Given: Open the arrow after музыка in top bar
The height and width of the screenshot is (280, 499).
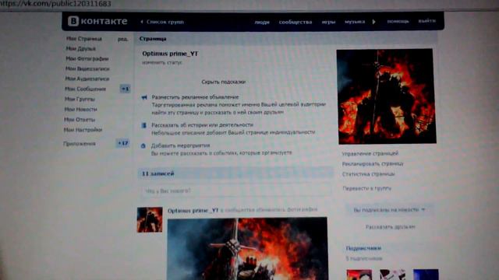Looking at the screenshot, I should (x=374, y=22).
